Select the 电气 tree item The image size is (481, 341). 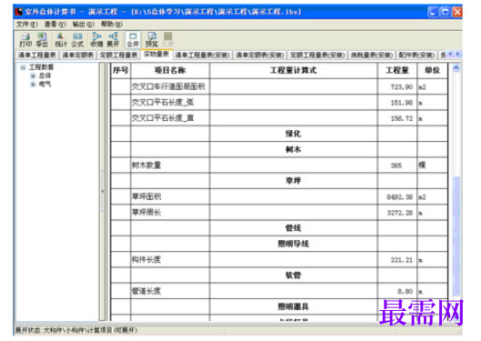45,85
